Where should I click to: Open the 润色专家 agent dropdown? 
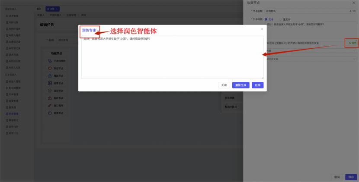tap(90, 31)
